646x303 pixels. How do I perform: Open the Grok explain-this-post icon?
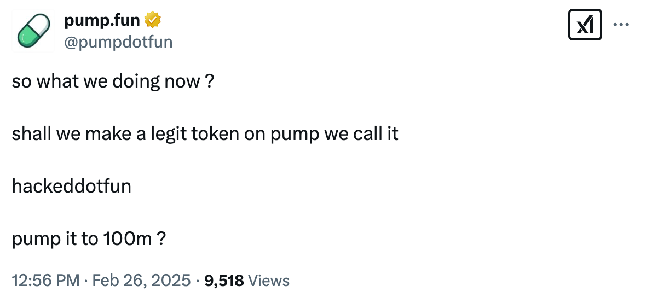[x=585, y=25]
